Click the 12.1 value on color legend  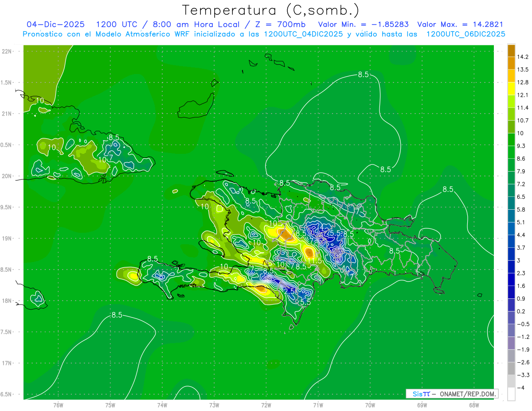pos(522,95)
